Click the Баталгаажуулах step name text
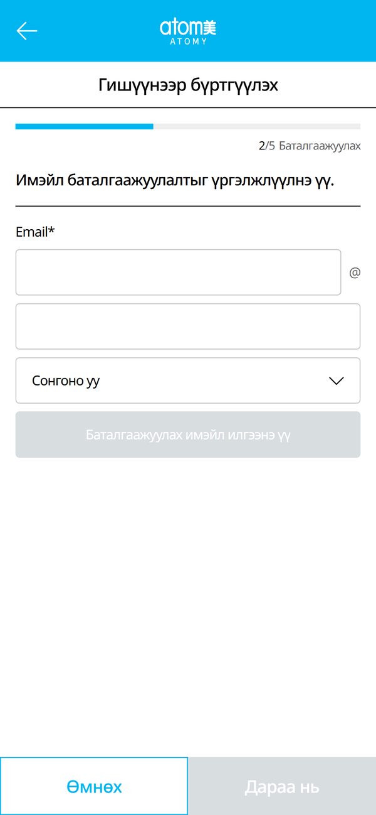 click(x=320, y=146)
